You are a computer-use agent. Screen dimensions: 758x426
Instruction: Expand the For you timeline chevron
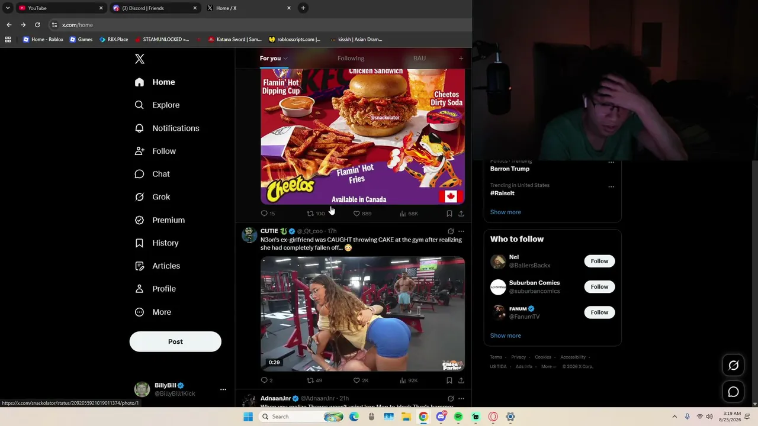point(285,59)
